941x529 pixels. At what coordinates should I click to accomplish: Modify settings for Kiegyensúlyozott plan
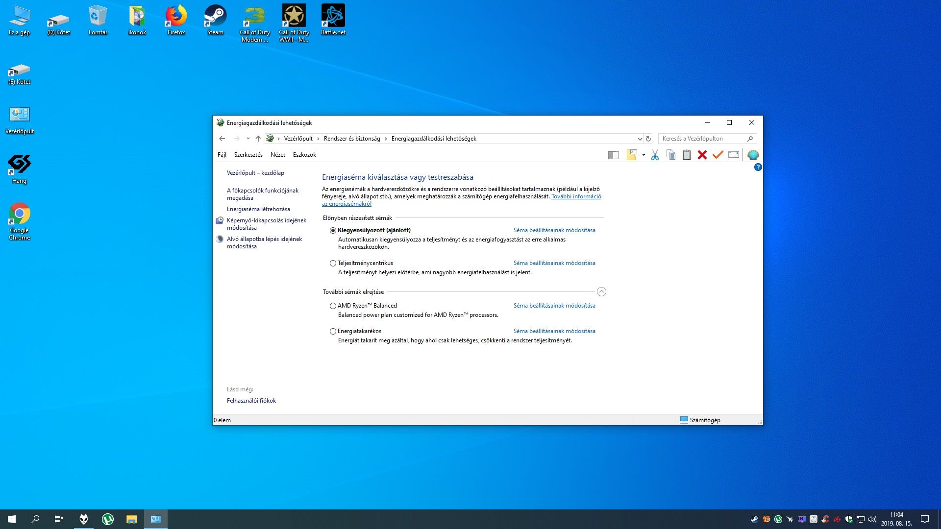554,230
